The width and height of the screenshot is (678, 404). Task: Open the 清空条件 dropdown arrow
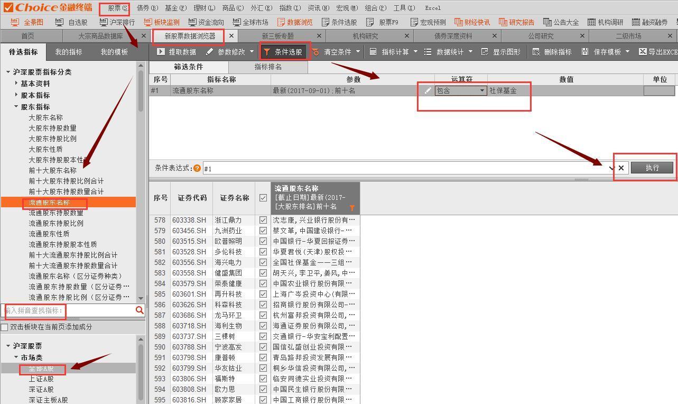[x=358, y=52]
